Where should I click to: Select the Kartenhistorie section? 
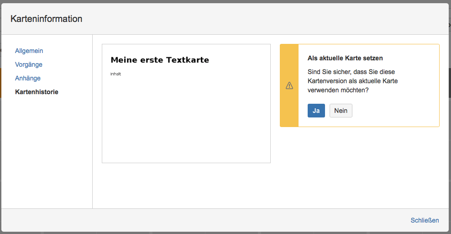[37, 92]
